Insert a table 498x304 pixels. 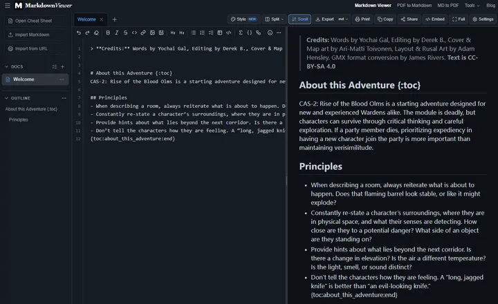click(220, 32)
